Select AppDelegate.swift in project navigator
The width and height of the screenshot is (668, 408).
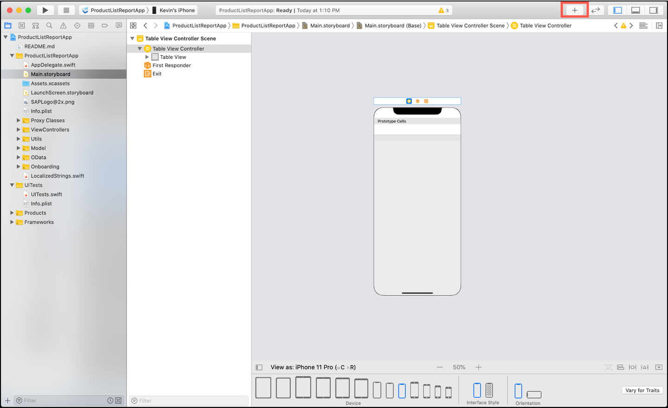(x=53, y=65)
